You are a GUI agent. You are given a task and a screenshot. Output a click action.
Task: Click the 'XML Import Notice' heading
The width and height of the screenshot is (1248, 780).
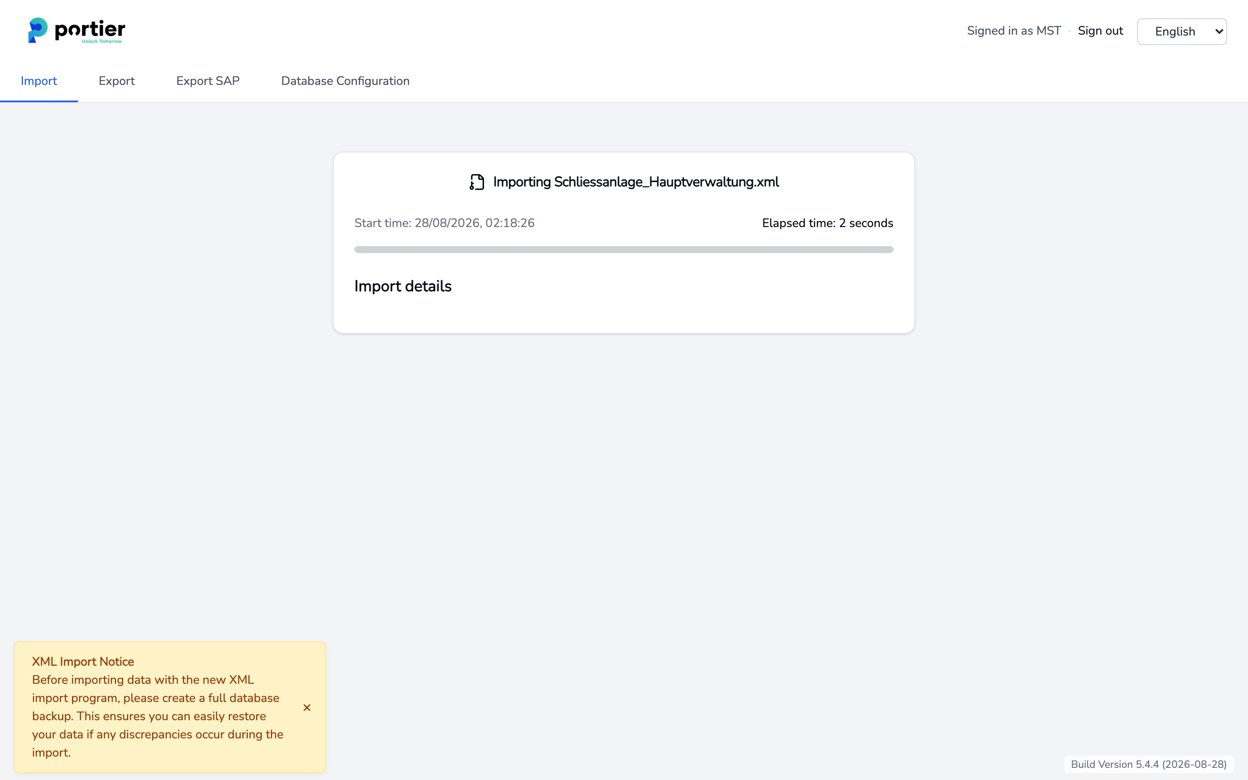(x=83, y=661)
